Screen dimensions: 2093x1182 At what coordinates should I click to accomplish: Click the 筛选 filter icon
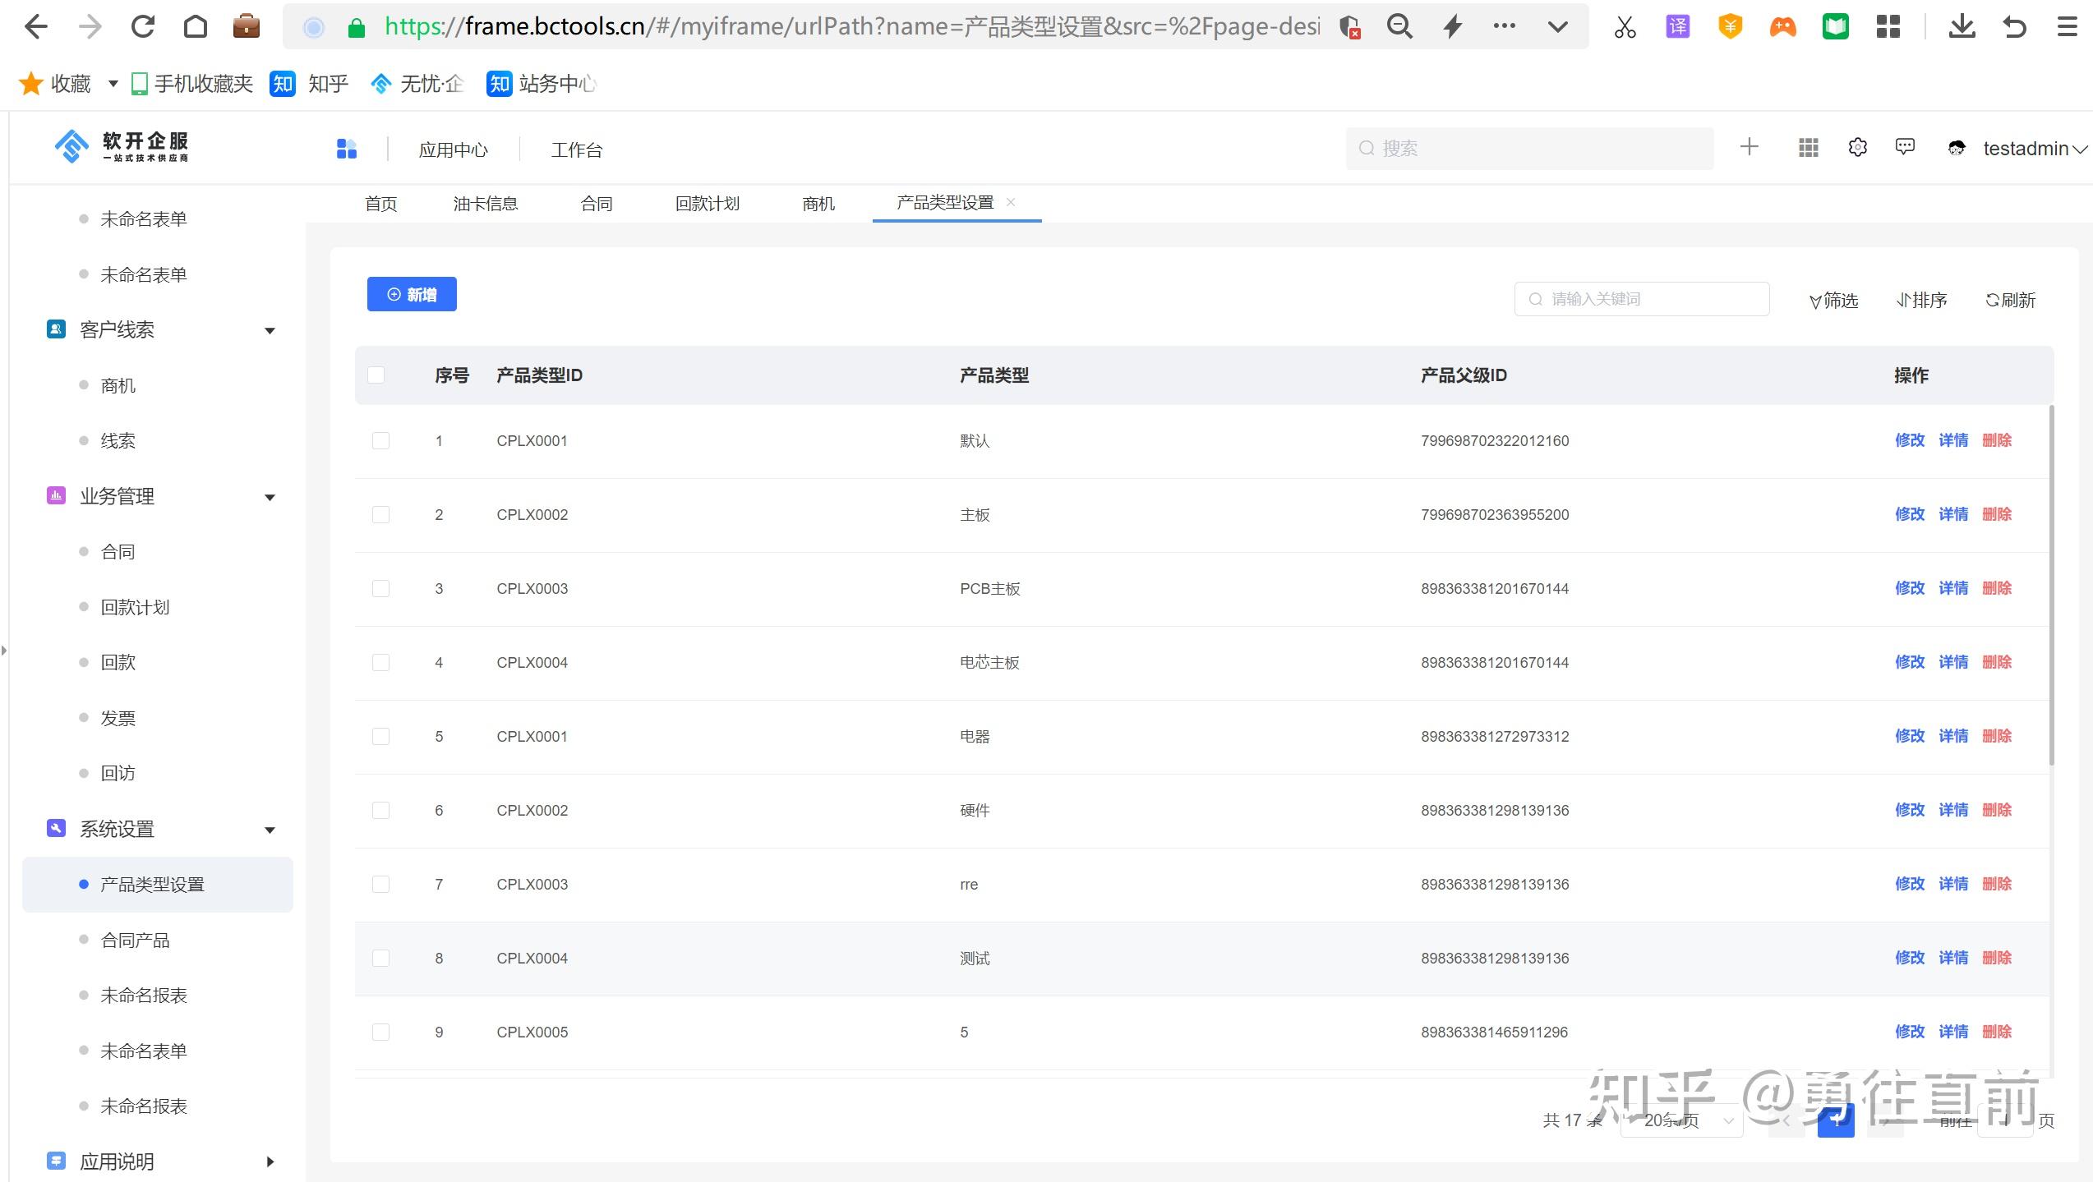pos(1815,301)
